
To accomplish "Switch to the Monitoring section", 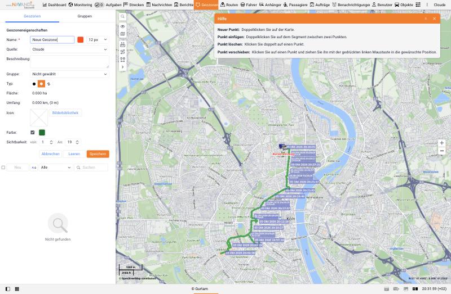I will point(80,5).
